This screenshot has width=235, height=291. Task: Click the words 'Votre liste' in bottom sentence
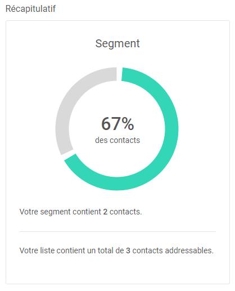37,250
